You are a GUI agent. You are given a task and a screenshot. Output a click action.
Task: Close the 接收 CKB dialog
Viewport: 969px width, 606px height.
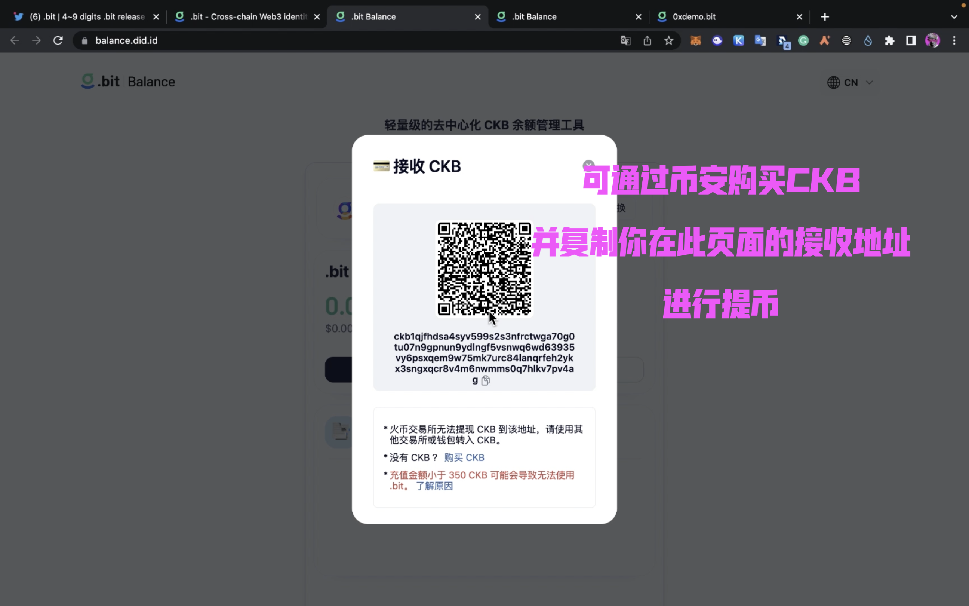pyautogui.click(x=588, y=165)
